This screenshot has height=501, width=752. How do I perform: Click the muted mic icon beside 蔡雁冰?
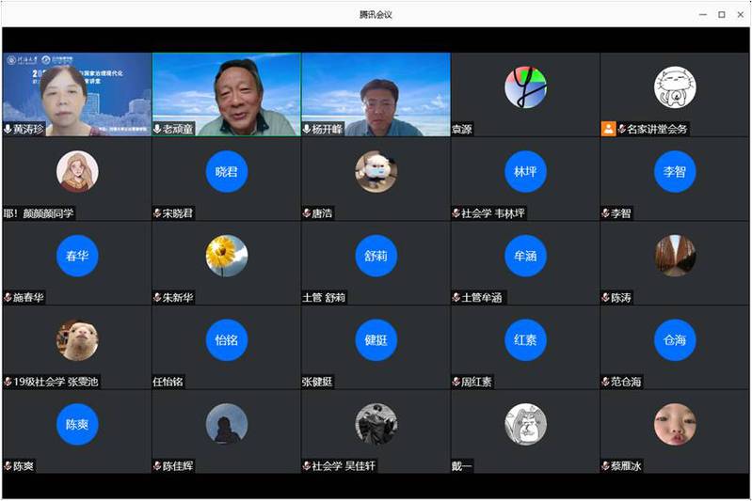pyautogui.click(x=605, y=466)
